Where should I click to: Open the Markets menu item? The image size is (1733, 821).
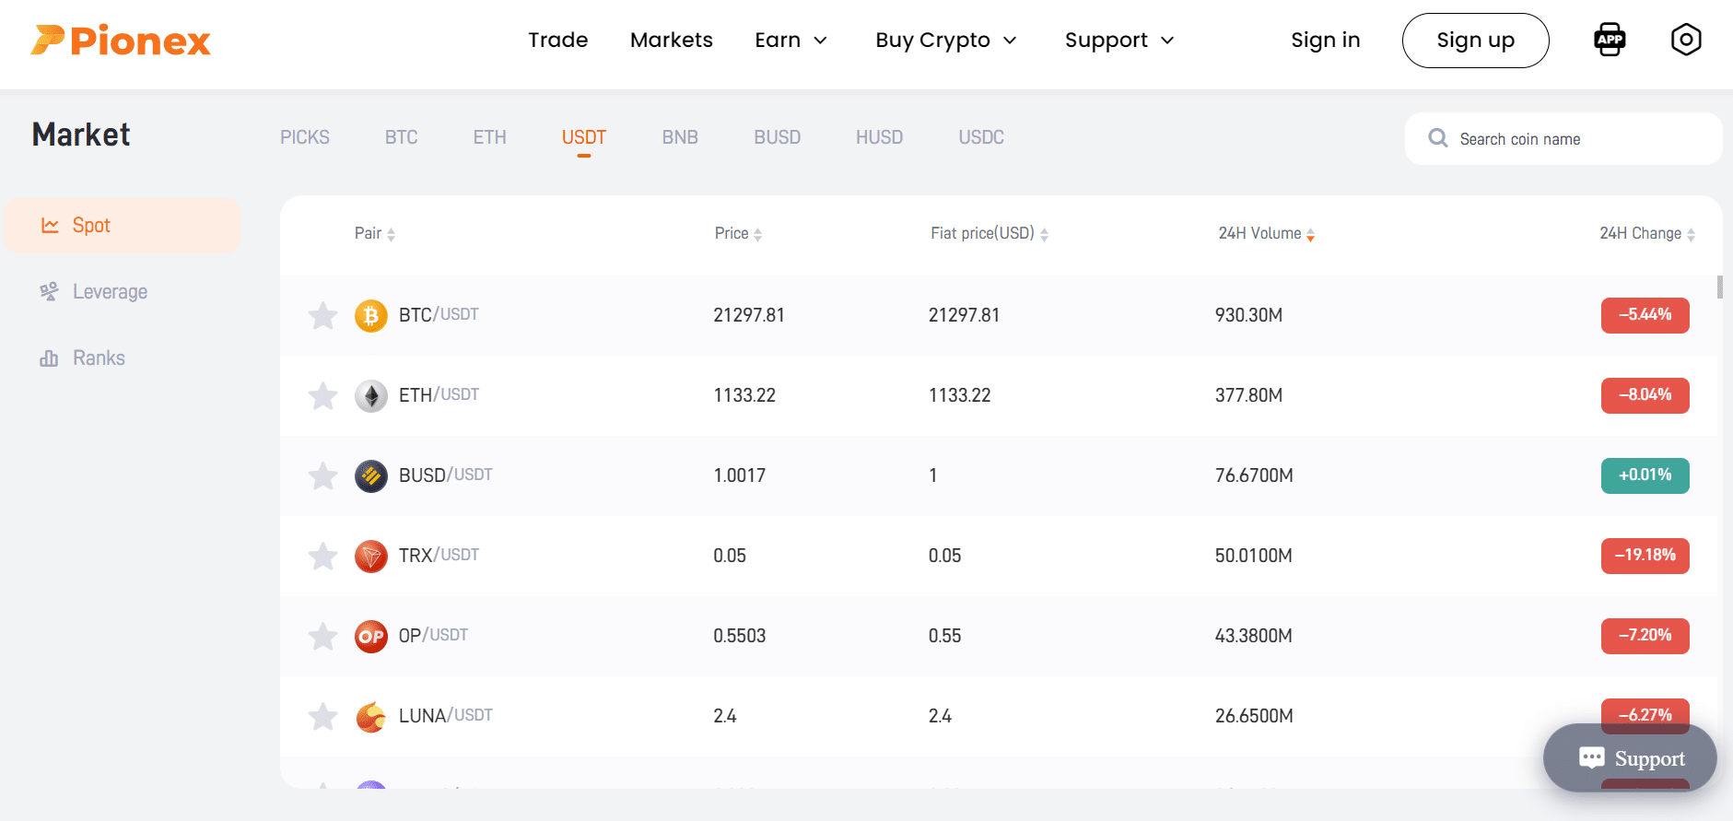pos(672,41)
